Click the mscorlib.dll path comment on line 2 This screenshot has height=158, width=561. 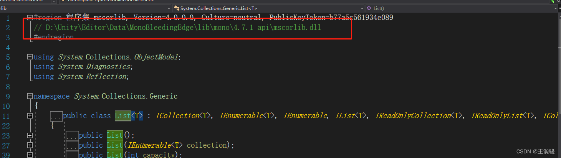tap(177, 28)
